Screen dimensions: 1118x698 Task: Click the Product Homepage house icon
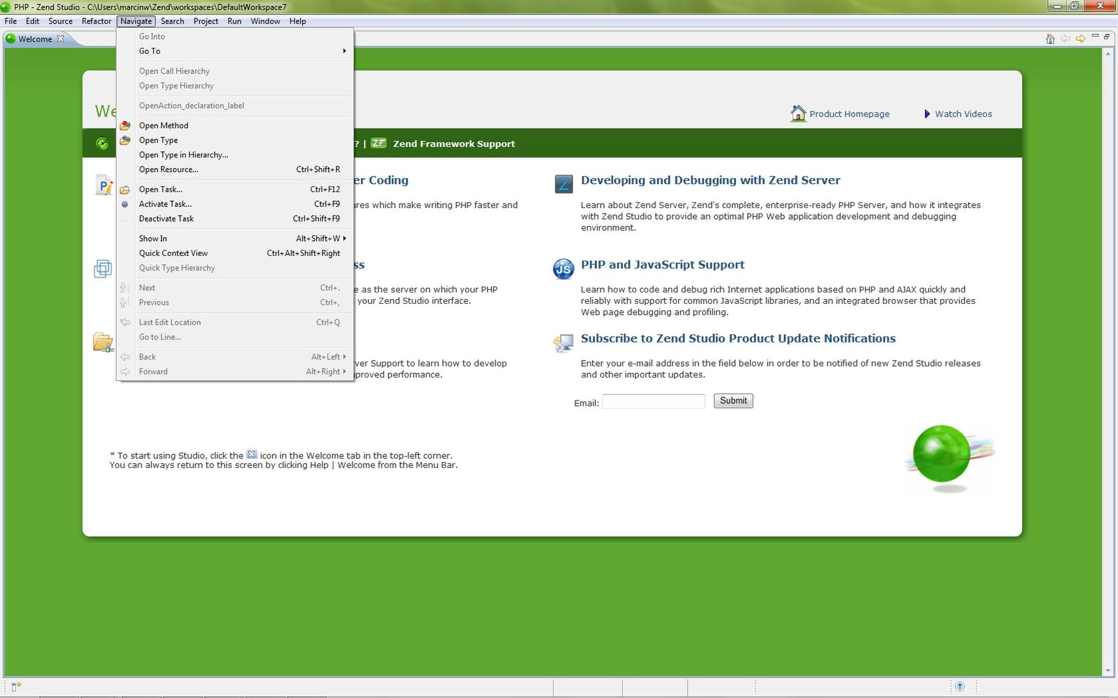pyautogui.click(x=798, y=113)
